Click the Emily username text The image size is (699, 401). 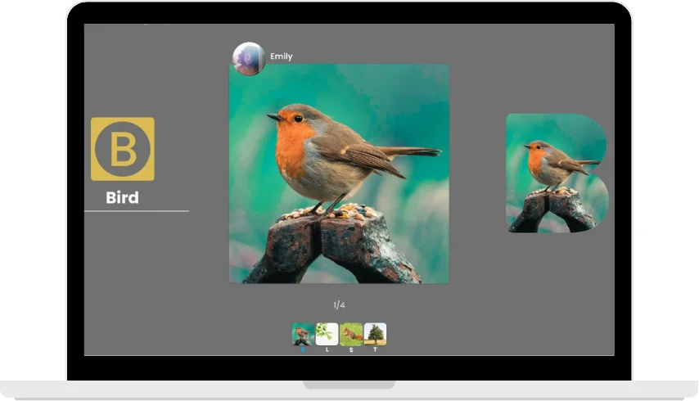click(x=281, y=56)
